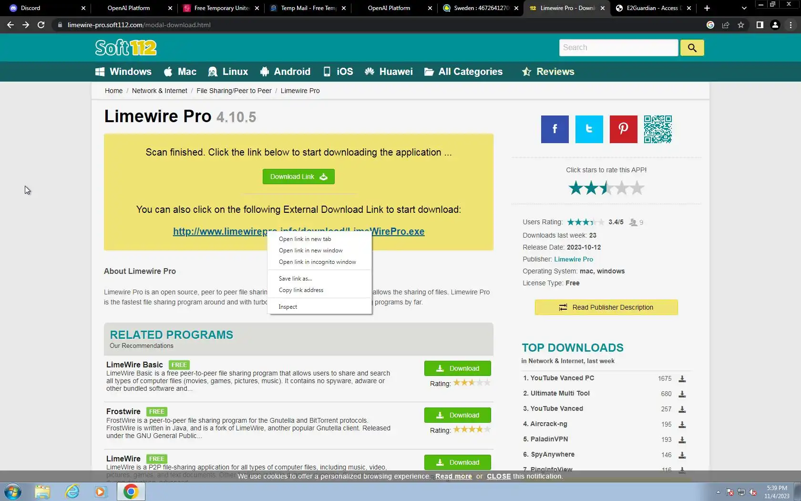
Task: Click the volume tray icon
Action: point(753,492)
